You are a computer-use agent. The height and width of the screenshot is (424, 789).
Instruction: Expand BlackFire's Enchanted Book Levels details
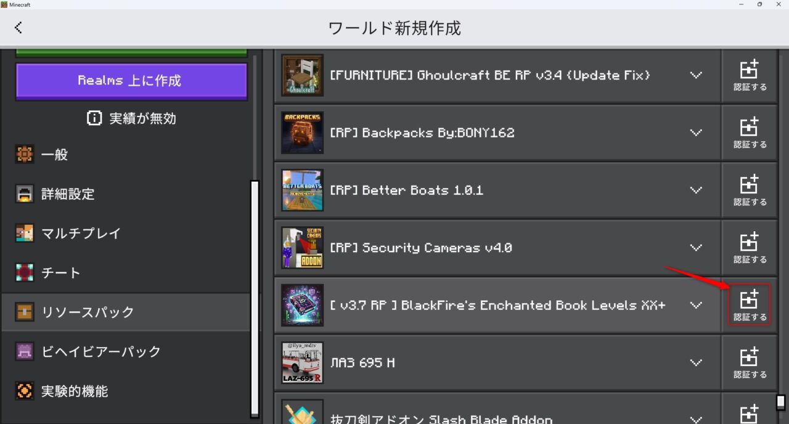[696, 305]
